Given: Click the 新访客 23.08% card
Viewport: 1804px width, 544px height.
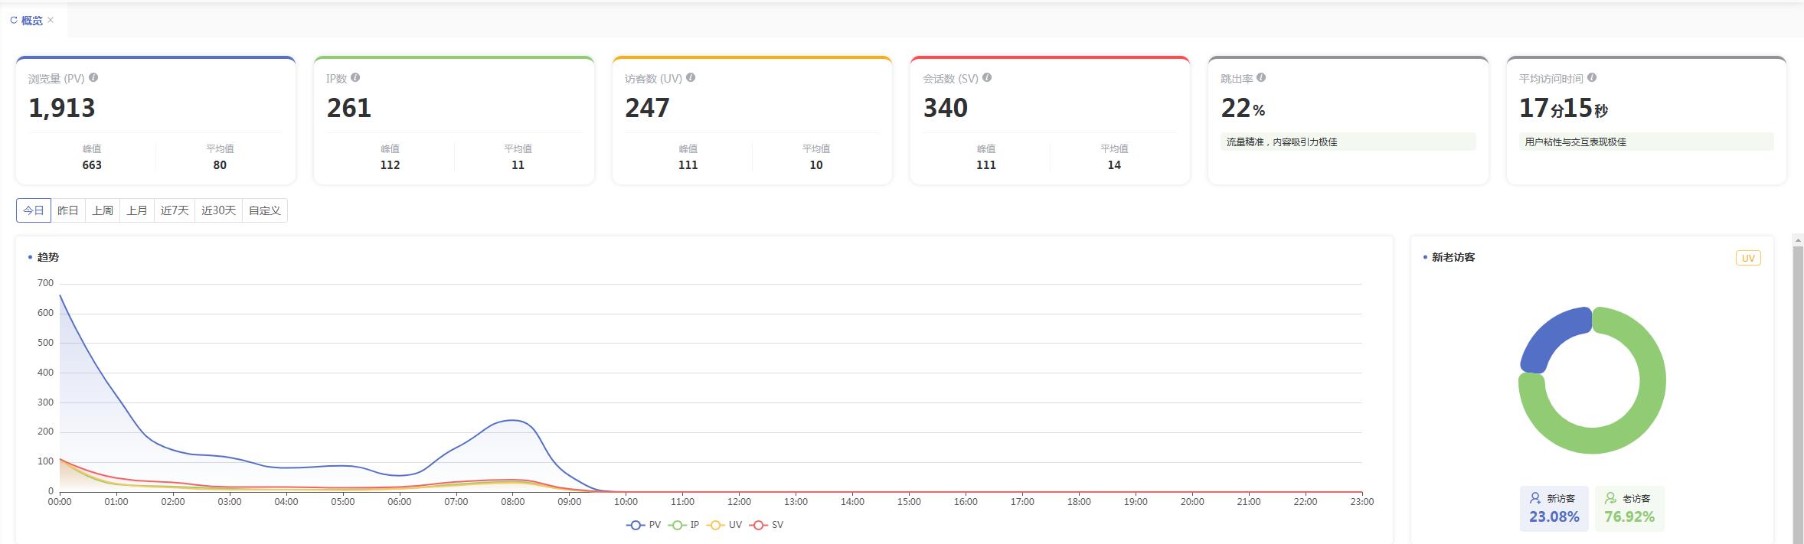Looking at the screenshot, I should pyautogui.click(x=1554, y=508).
